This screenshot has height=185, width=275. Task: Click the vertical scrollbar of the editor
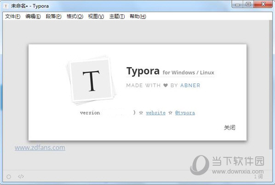(270, 85)
